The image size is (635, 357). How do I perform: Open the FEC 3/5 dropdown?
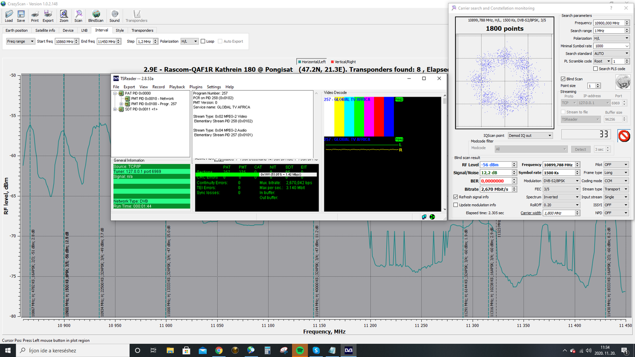click(x=561, y=189)
